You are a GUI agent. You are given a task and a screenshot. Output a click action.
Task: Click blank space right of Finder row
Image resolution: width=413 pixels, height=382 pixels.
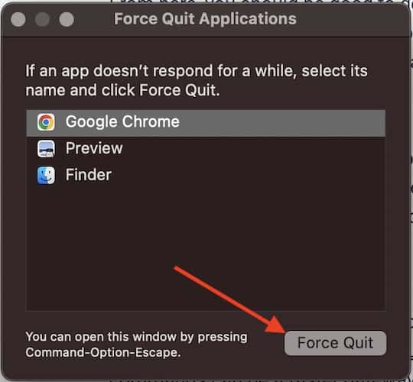click(x=248, y=175)
